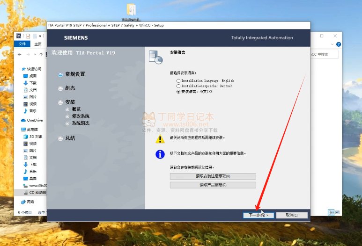Click the Explorer search box
Screen dimensions: 362x246
(x=325, y=54)
